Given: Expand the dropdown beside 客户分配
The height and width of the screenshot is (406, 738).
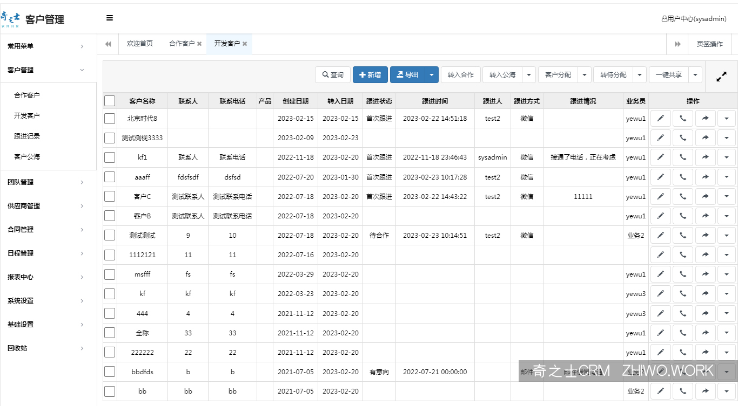Looking at the screenshot, I should coord(585,74).
